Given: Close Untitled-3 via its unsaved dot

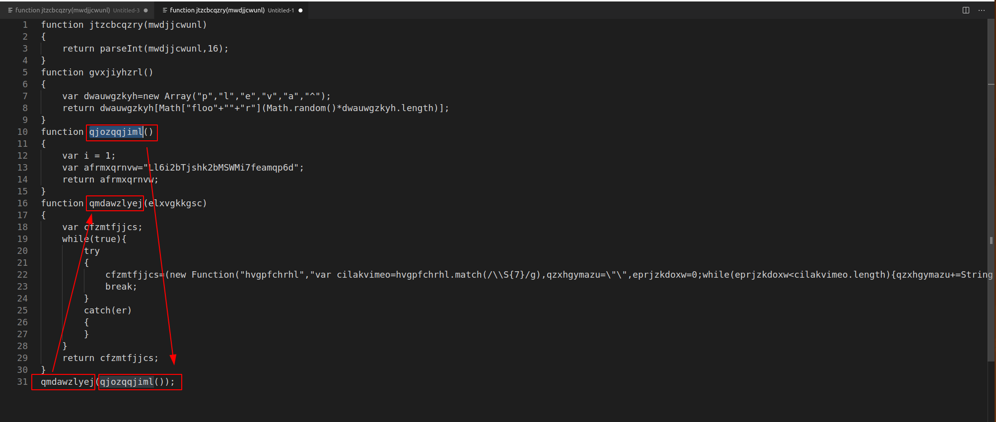Looking at the screenshot, I should coord(145,10).
